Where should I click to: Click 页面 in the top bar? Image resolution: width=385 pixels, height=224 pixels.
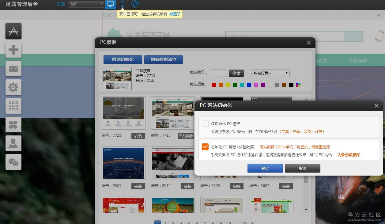pos(61,4)
